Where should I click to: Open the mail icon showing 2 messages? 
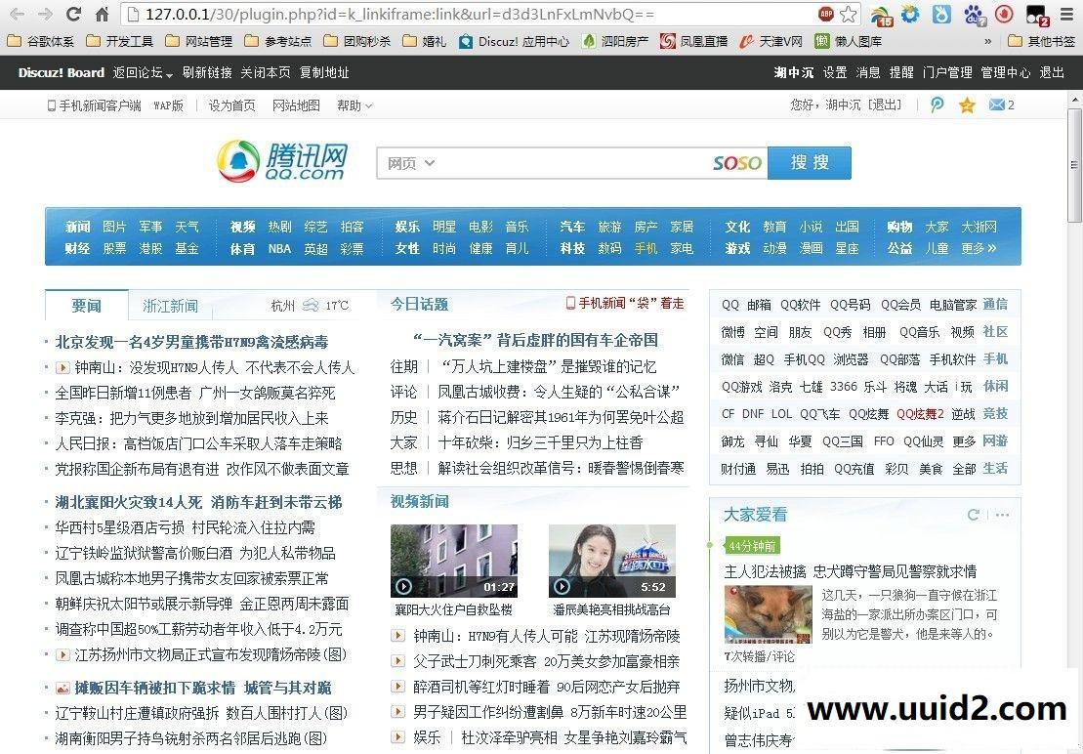(996, 105)
